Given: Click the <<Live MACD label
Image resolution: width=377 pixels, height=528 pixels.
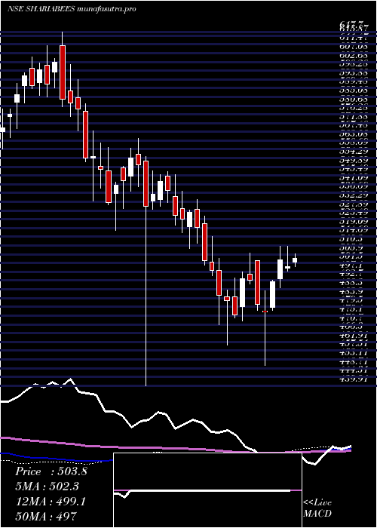Looking at the screenshot, I should [x=317, y=508].
